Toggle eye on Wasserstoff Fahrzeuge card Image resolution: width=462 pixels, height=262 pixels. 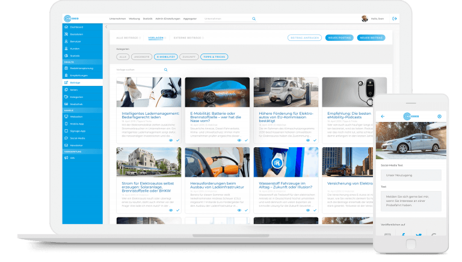pyautogui.click(x=308, y=210)
